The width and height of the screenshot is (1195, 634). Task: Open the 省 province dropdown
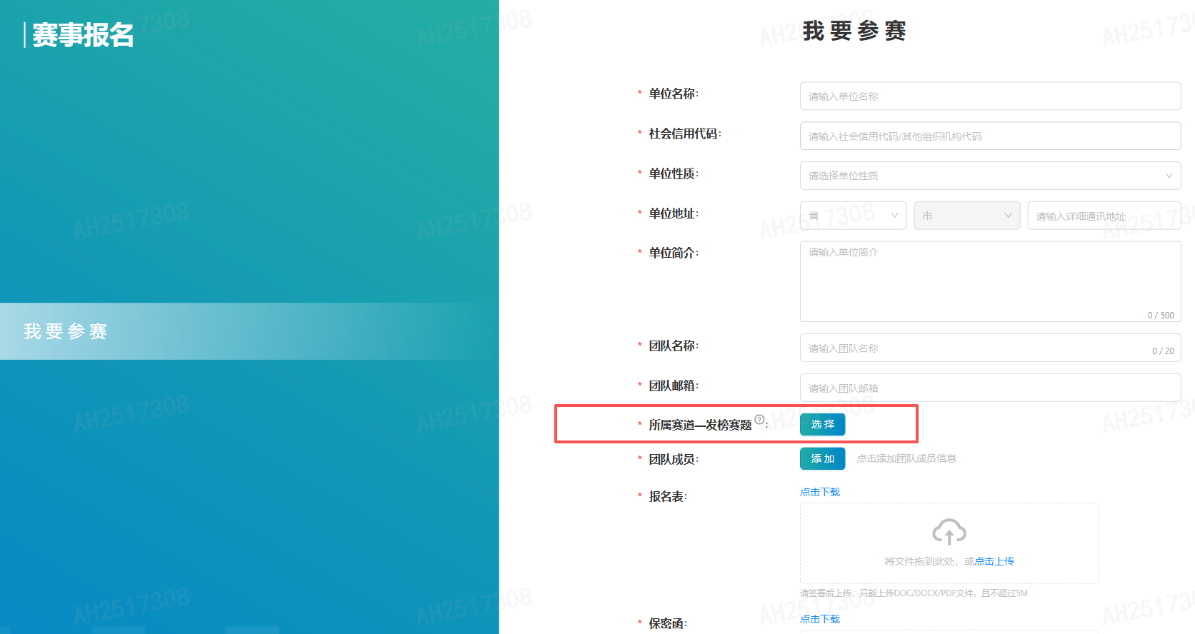(x=853, y=216)
